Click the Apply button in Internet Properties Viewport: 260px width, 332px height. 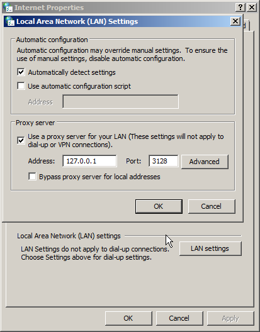(230, 318)
